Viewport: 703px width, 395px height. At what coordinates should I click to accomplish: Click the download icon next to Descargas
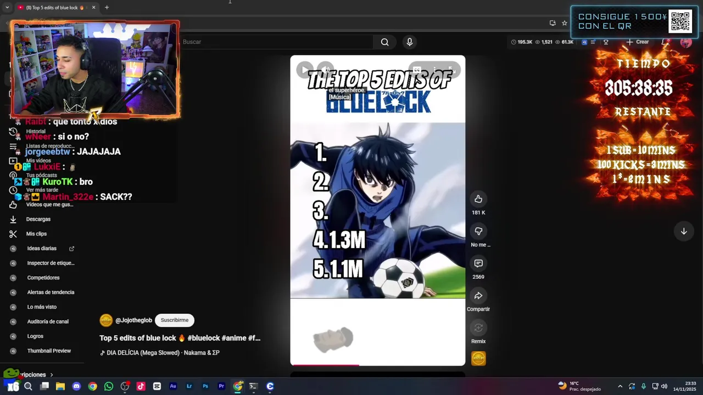coord(13,219)
